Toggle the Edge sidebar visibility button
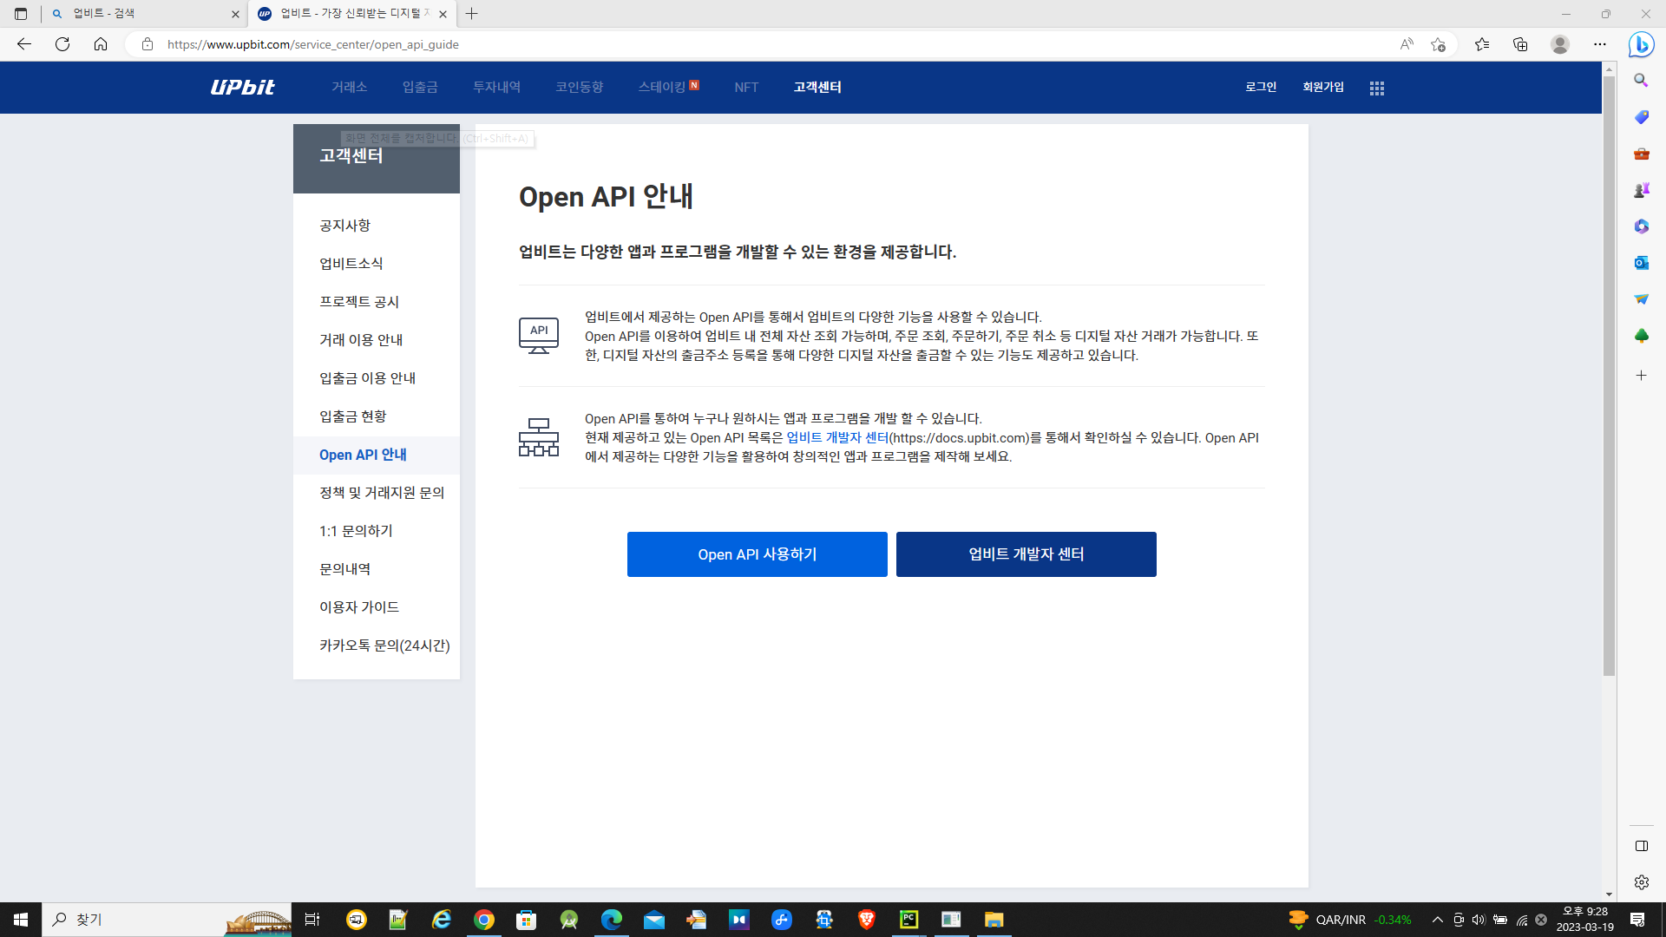Viewport: 1666px width, 937px height. click(x=1641, y=846)
